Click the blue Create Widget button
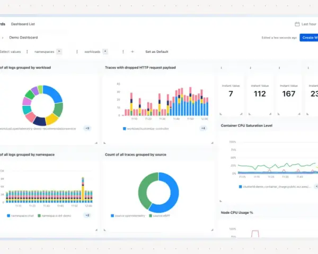 click(x=309, y=38)
